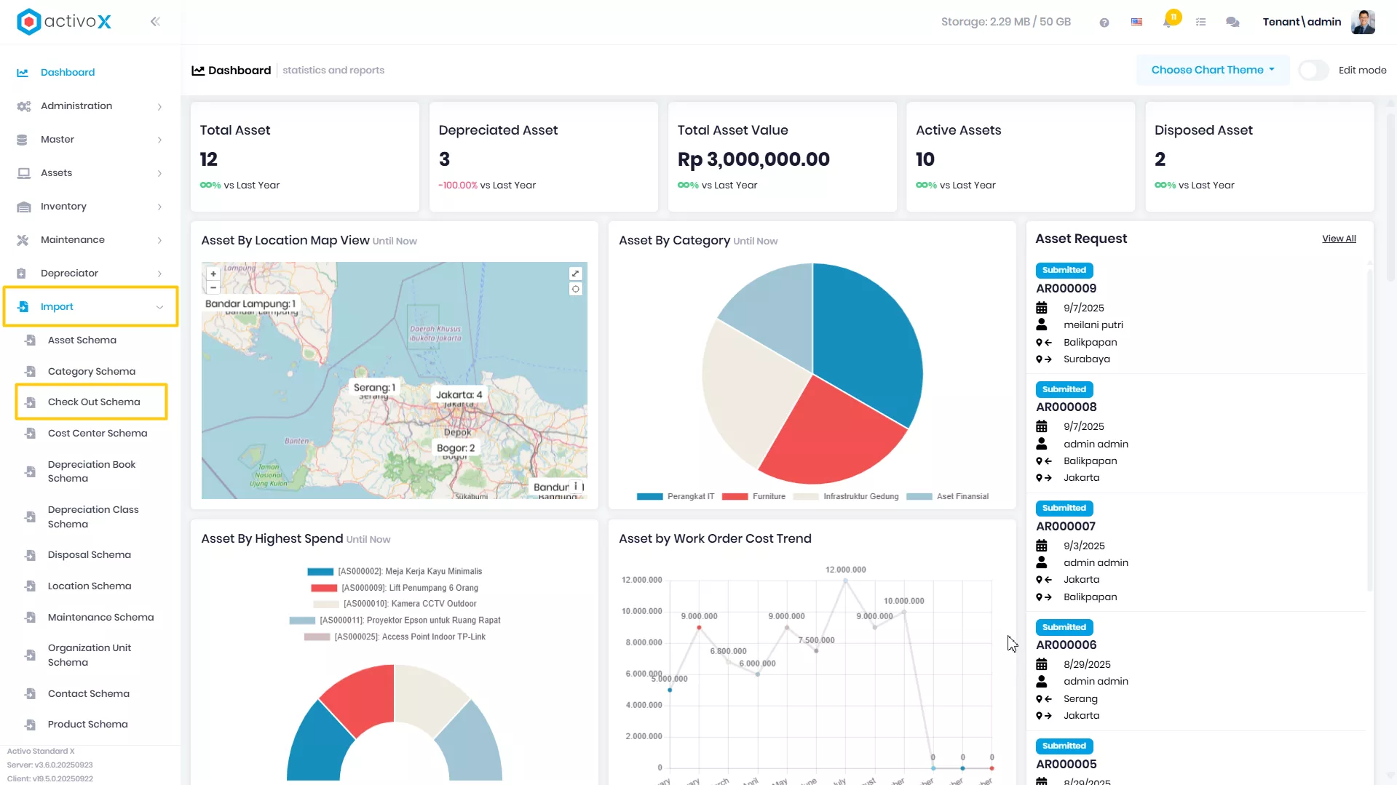Open Choose Chart Theme dropdown
1397x785 pixels.
tap(1213, 71)
